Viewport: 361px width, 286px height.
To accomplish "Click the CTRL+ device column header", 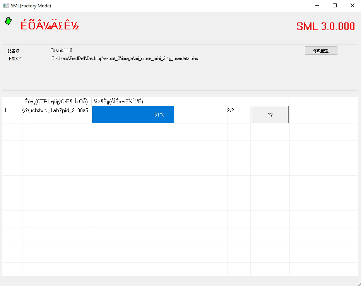I will pyautogui.click(x=56, y=101).
